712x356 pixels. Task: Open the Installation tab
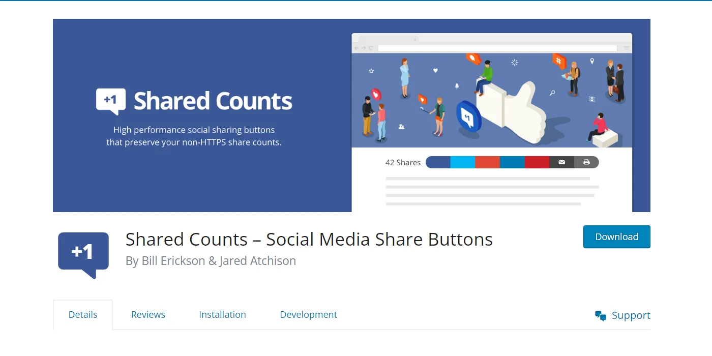[222, 314]
